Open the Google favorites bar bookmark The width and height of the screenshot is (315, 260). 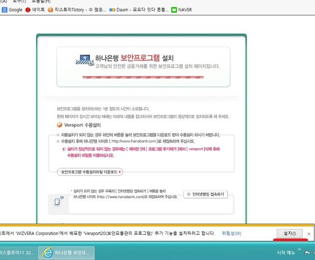[x=12, y=9]
